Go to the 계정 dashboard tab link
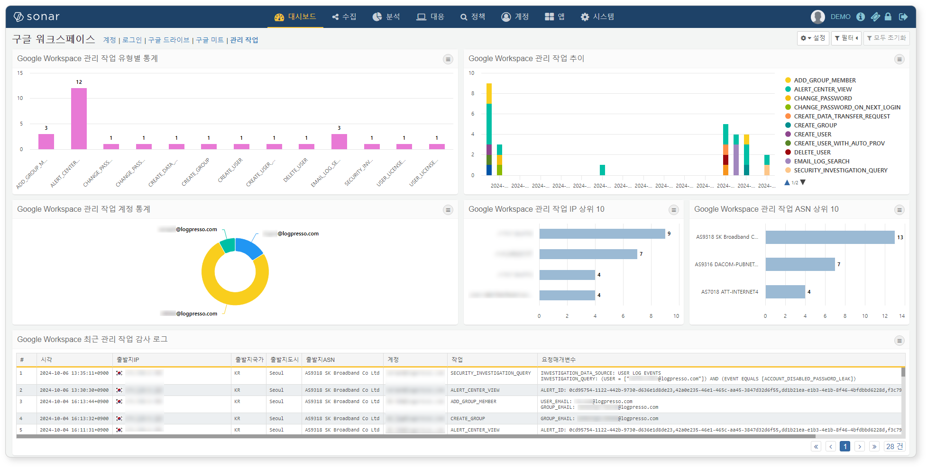 click(110, 40)
